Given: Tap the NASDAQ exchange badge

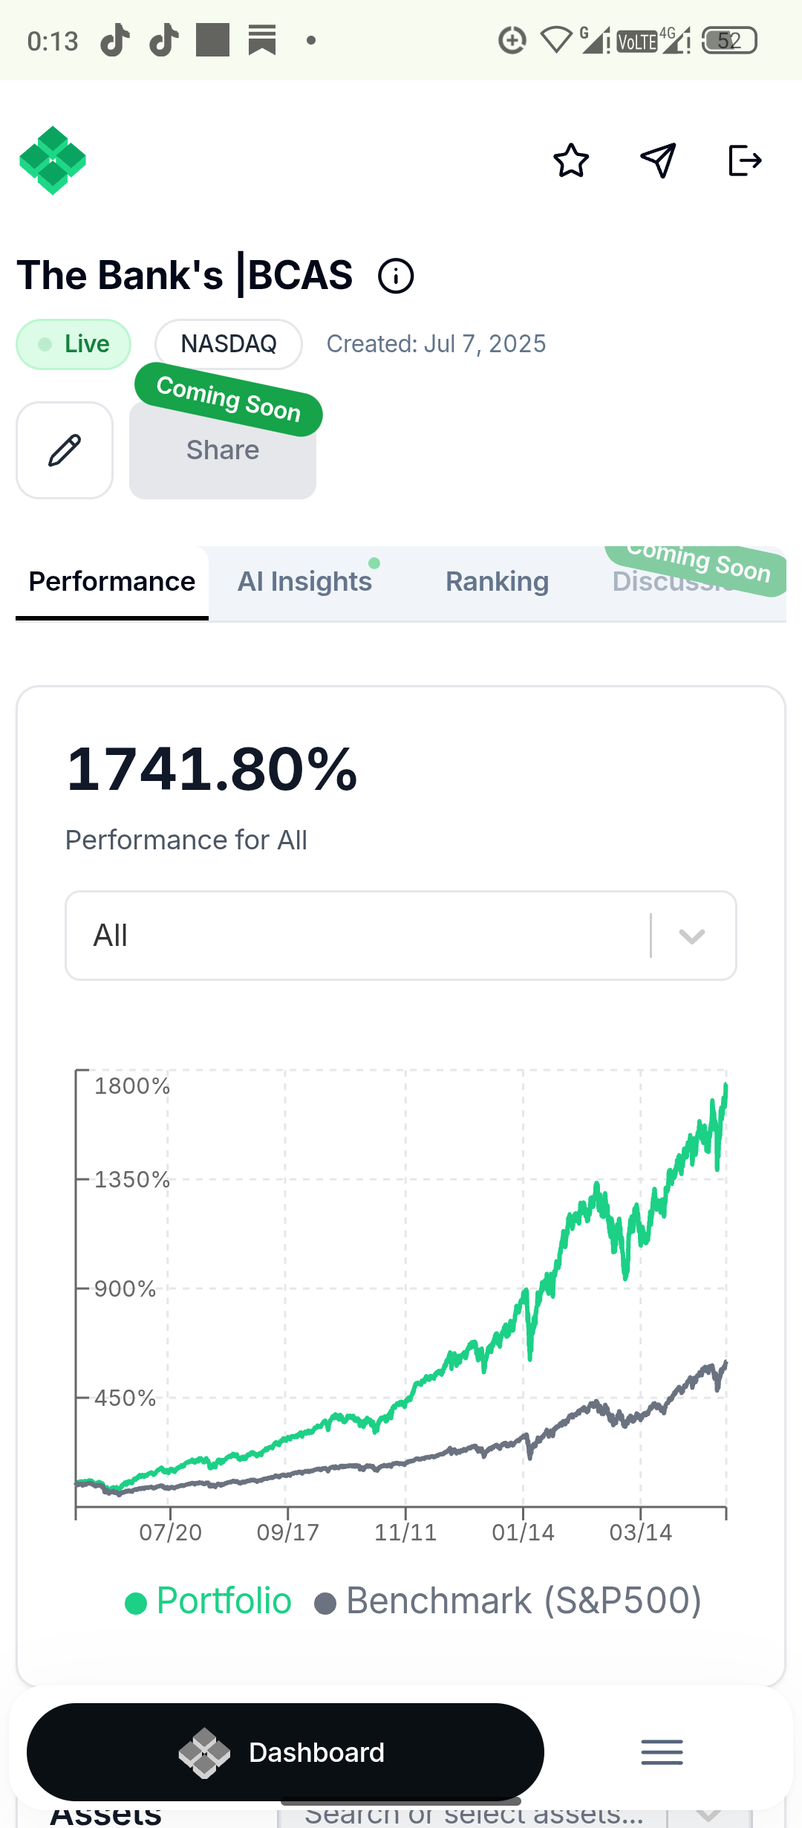Looking at the screenshot, I should [229, 344].
